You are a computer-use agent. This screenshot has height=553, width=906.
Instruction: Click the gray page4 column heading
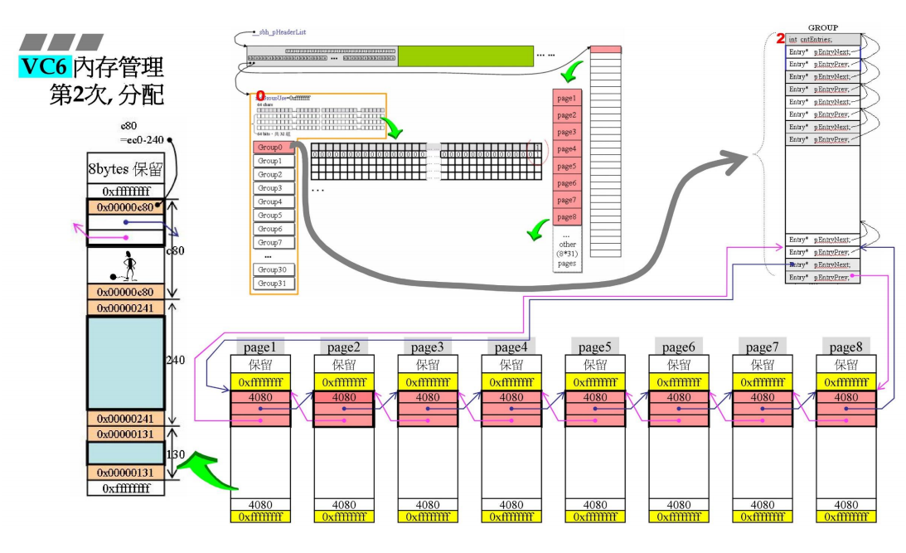pyautogui.click(x=511, y=347)
